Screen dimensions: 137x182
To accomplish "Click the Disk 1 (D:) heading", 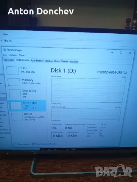I will pyautogui.click(x=63, y=71).
